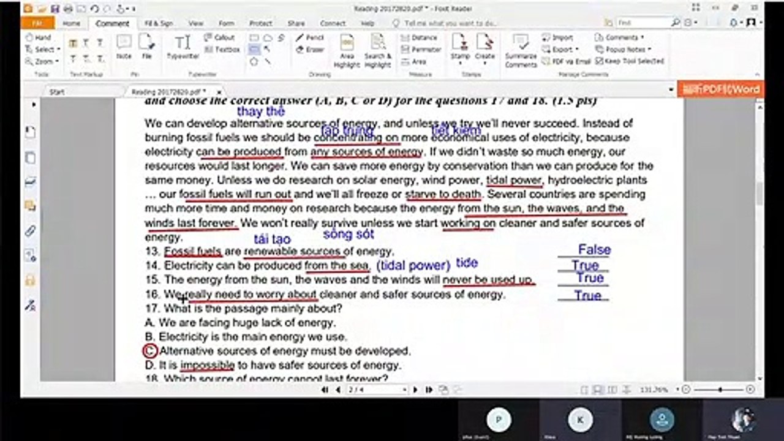Close the Reading 20172820.pdf tab
This screenshot has height=441, width=784.
219,92
